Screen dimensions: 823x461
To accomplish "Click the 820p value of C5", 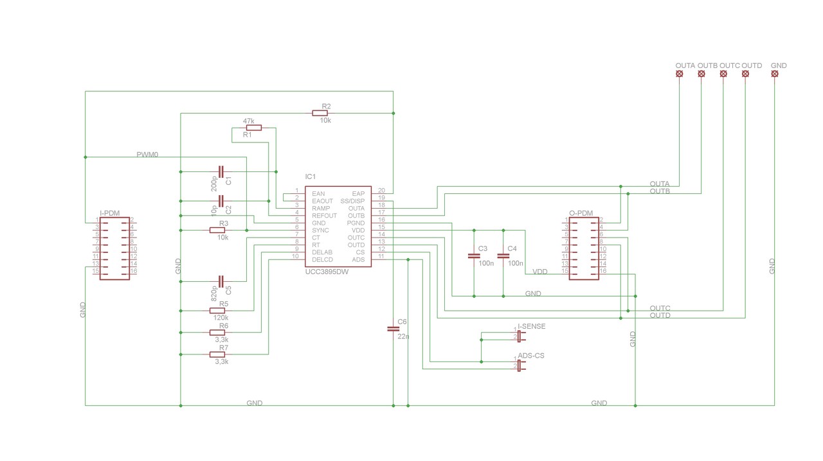I will [214, 294].
